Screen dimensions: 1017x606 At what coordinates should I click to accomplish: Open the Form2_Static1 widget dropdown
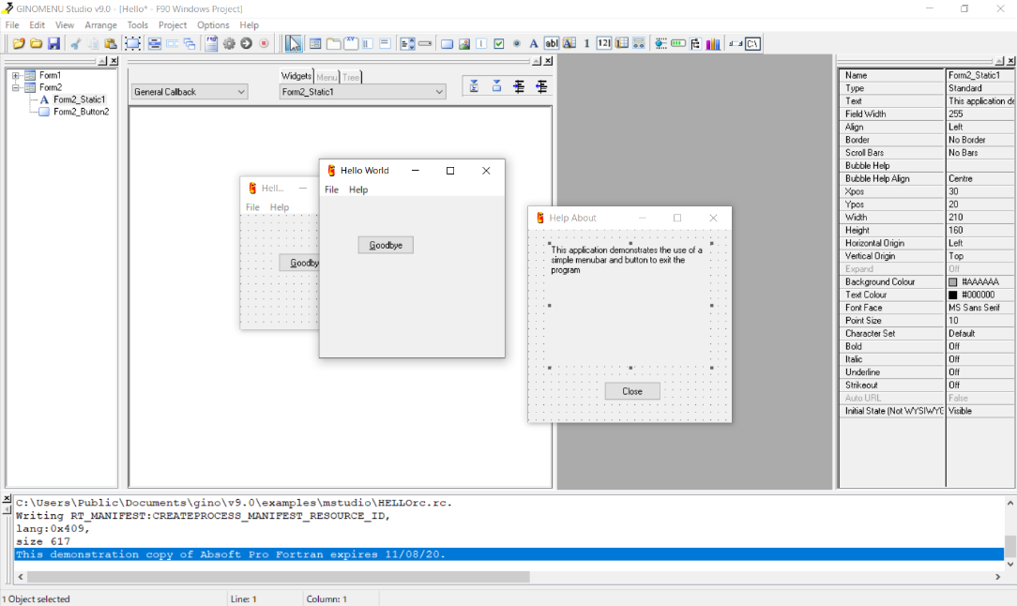click(x=362, y=92)
